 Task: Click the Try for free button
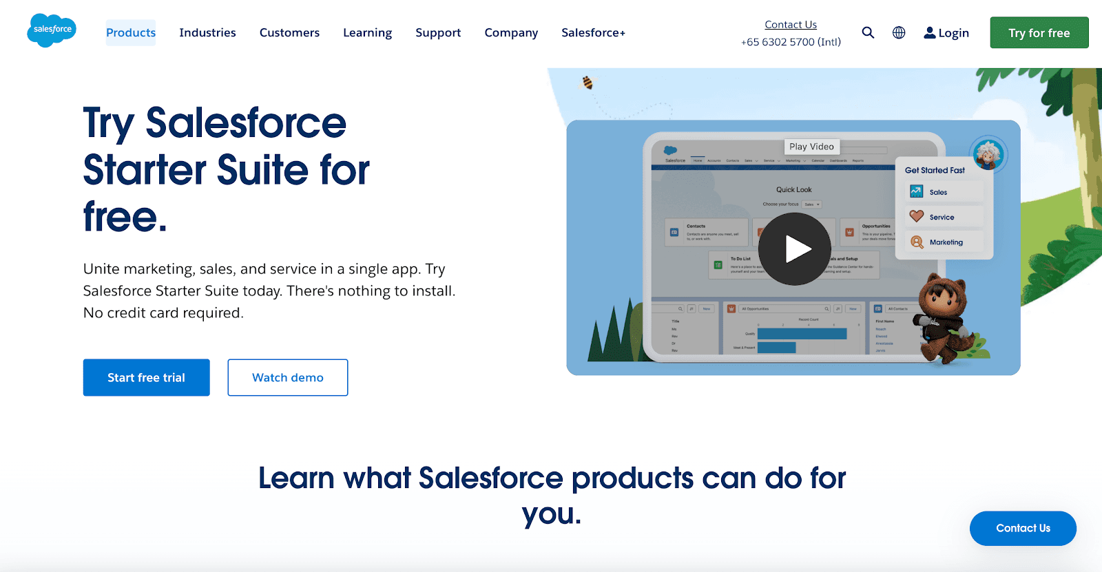(1039, 32)
